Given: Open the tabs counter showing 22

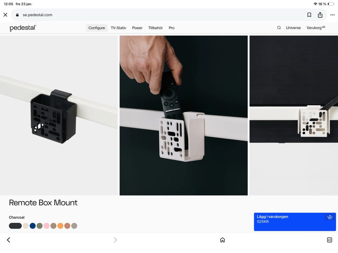Looking at the screenshot, I should pyautogui.click(x=330, y=240).
